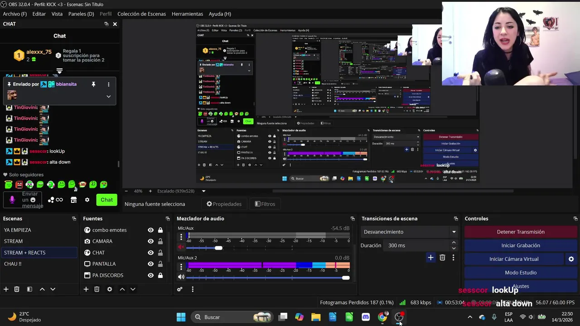Open pinned message options three-dot menu
The width and height of the screenshot is (580, 326).
(x=108, y=84)
